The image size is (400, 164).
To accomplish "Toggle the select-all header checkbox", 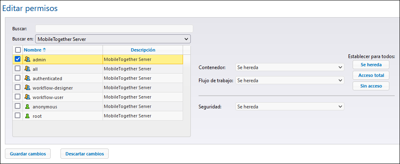I will click(x=18, y=50).
